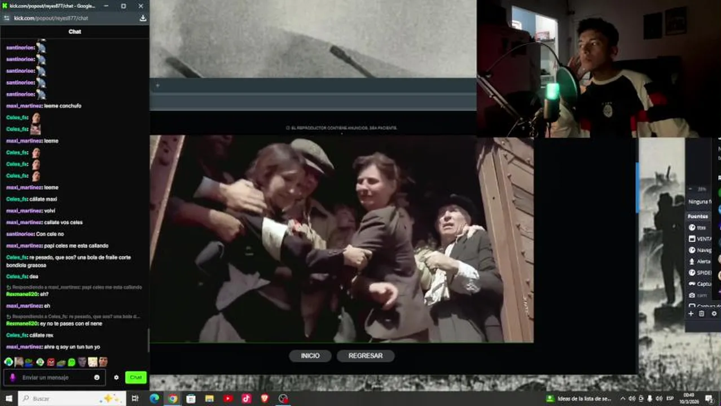721x406 pixels.
Task: Click username maxi_martinez on 'leeme conchufo' message
Action: click(24, 106)
